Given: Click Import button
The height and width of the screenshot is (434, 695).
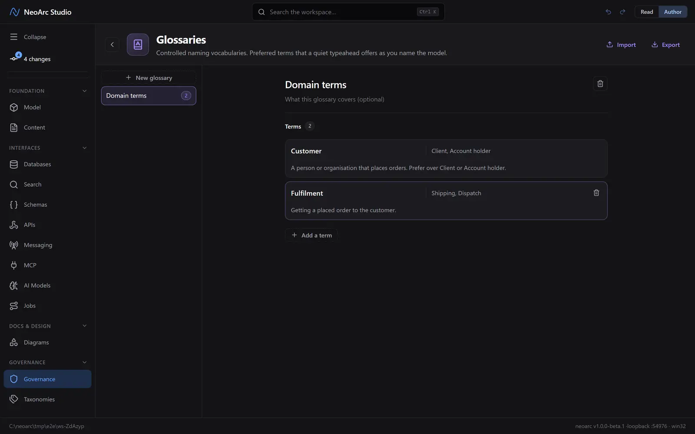Looking at the screenshot, I should [621, 45].
